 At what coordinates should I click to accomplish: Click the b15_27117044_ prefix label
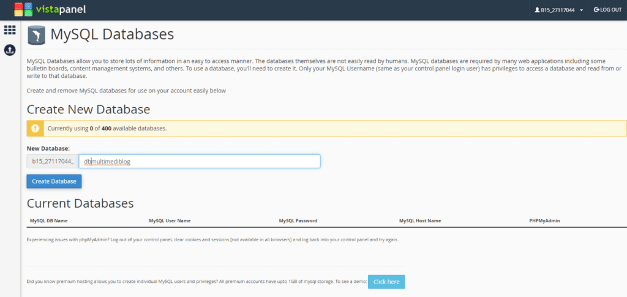tap(53, 162)
